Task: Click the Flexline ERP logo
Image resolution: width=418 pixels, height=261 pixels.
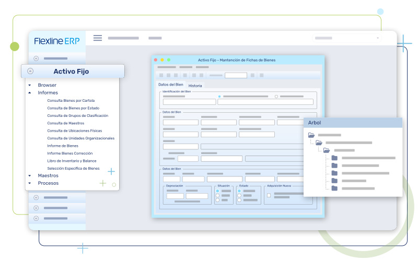Action: 57,41
